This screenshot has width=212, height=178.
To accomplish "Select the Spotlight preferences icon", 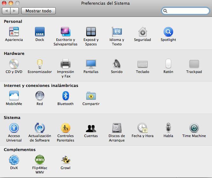I will 168,32.
